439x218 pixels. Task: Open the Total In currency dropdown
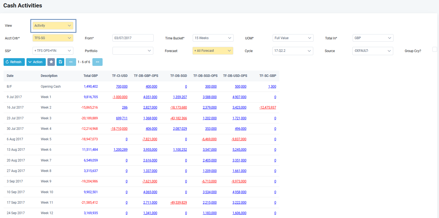tap(373, 38)
